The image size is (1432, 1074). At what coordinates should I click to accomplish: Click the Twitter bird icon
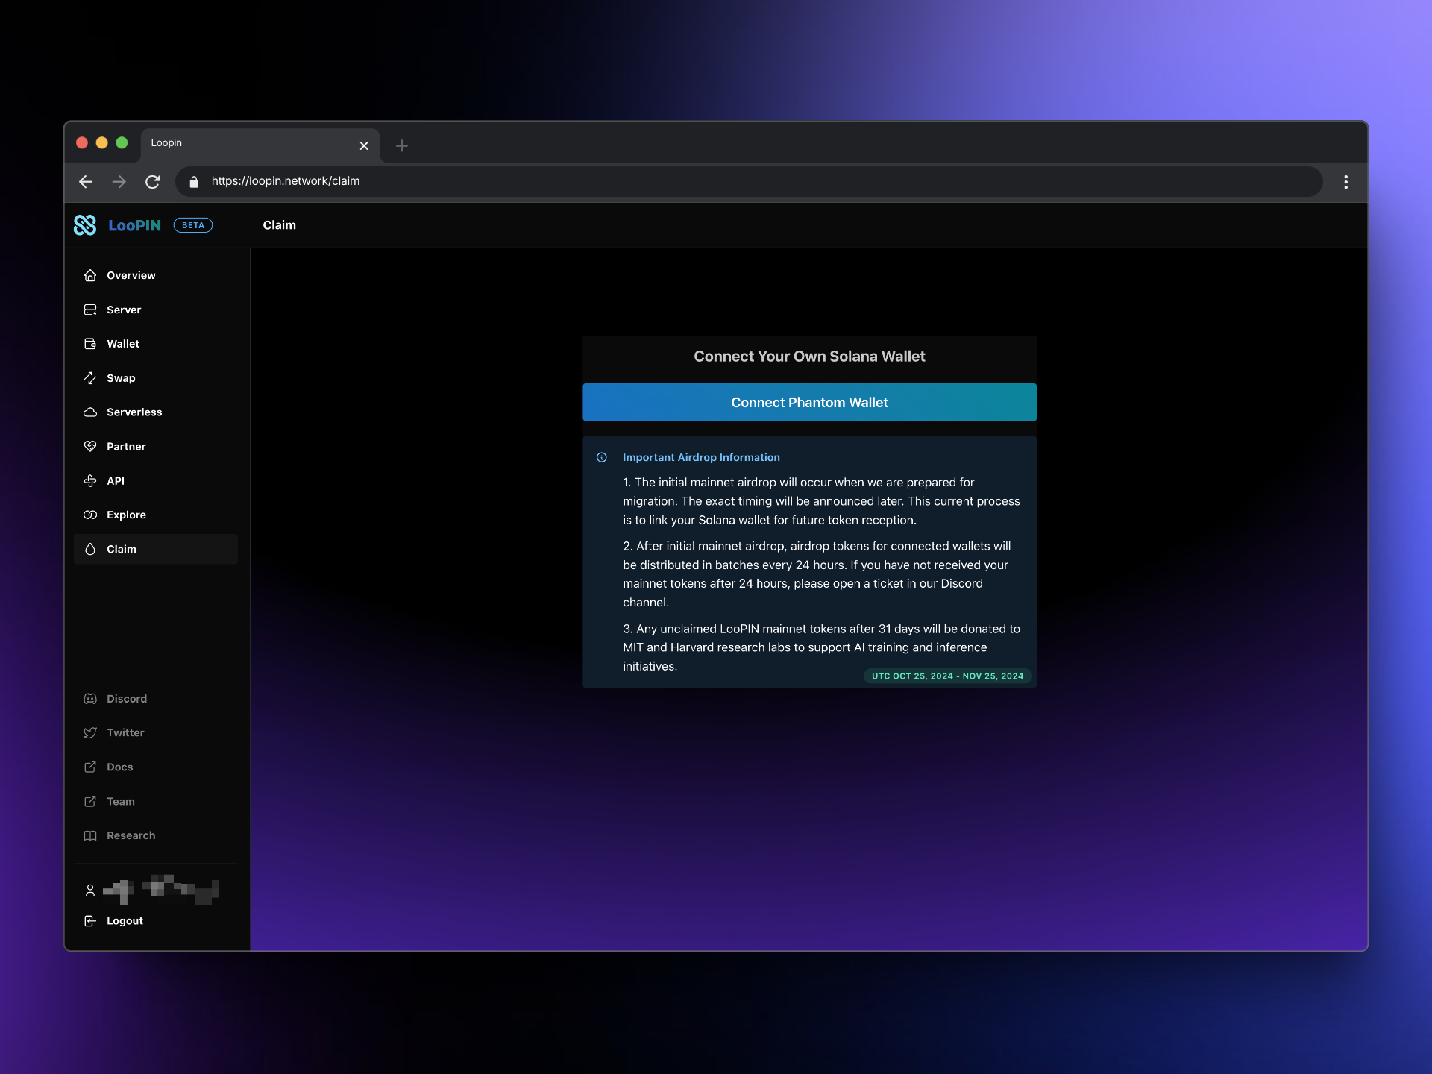[90, 733]
